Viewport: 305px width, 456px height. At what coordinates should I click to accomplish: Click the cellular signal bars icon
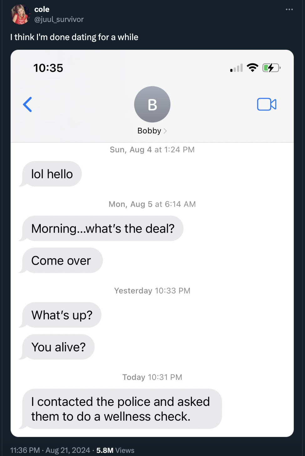pyautogui.click(x=236, y=68)
